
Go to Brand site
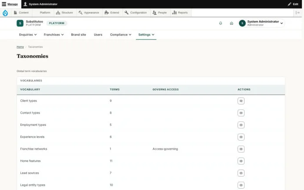click(x=78, y=35)
